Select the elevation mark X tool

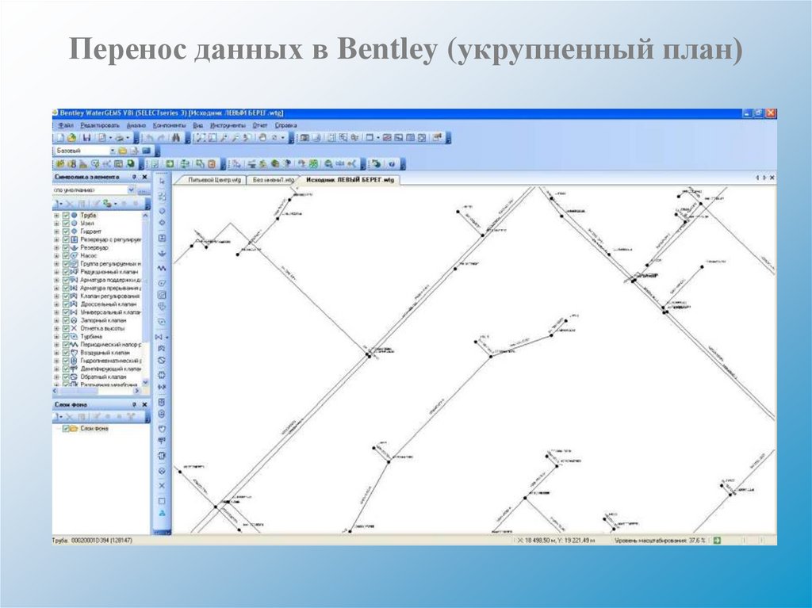[x=162, y=486]
